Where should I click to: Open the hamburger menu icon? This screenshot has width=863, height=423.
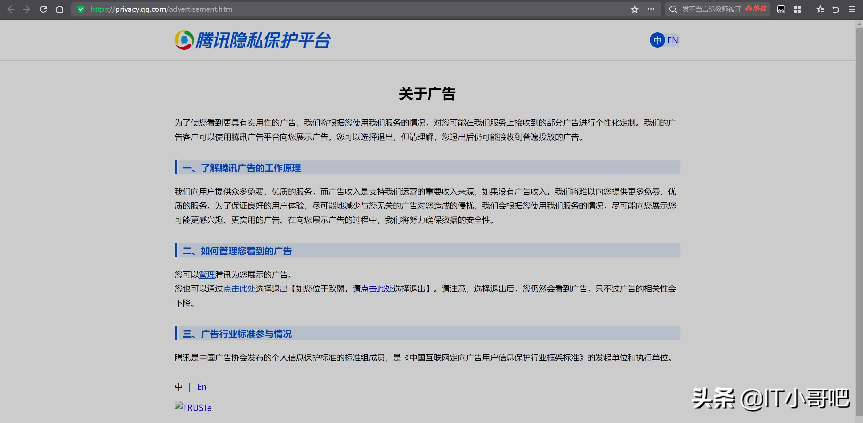[852, 9]
